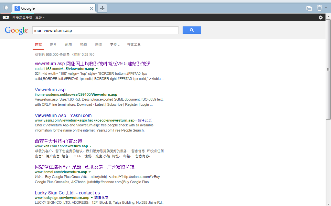Switch to the 地图 tab
Screen dimensions: 331x206
69,45
